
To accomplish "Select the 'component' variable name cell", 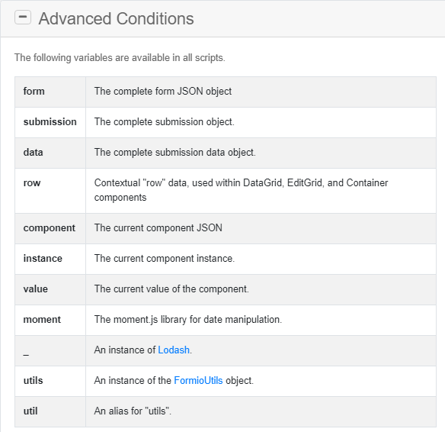I will click(x=50, y=228).
